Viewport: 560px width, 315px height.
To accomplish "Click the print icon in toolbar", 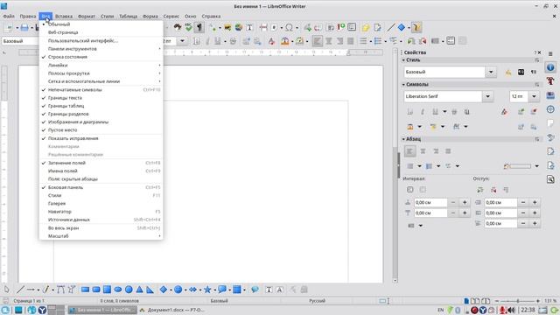I will point(24,27).
